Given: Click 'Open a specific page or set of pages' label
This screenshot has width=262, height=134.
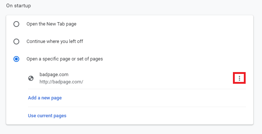Looking at the screenshot, I should [x=65, y=59].
